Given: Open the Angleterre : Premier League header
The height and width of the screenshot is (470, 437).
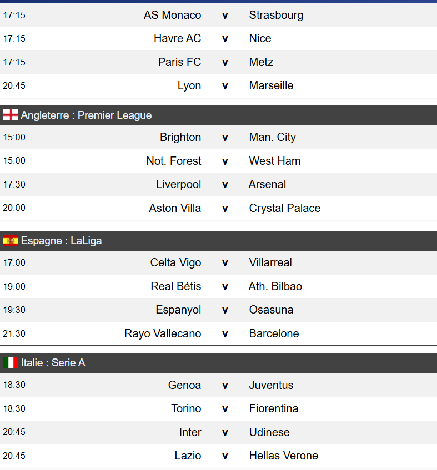Looking at the screenshot, I should [x=86, y=115].
